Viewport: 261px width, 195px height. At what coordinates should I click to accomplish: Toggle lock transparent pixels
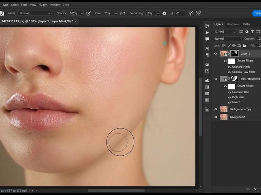click(224, 45)
